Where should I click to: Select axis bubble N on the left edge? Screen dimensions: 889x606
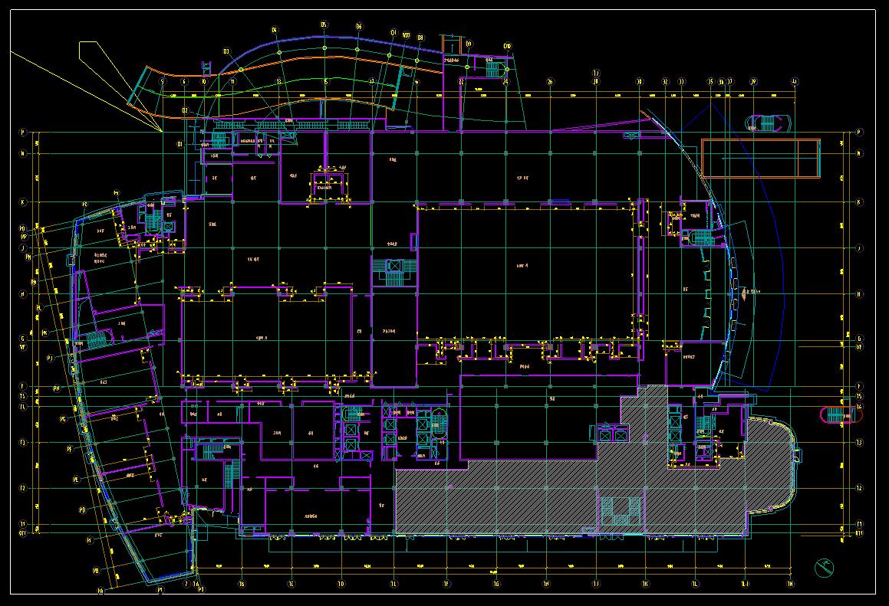23,153
